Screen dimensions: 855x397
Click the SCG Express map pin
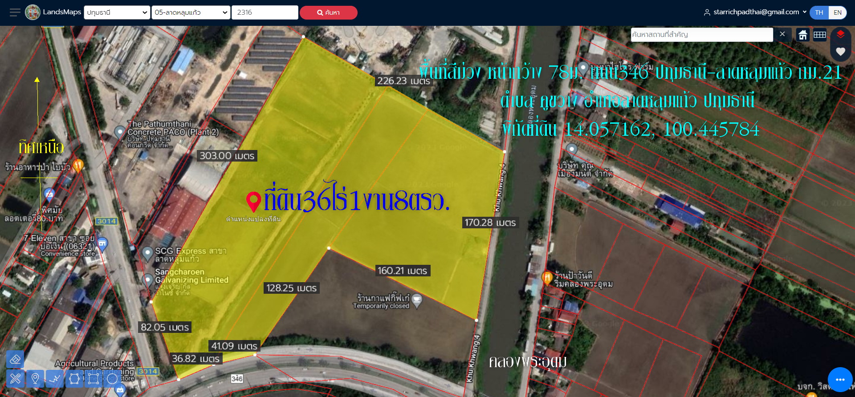[x=147, y=254]
